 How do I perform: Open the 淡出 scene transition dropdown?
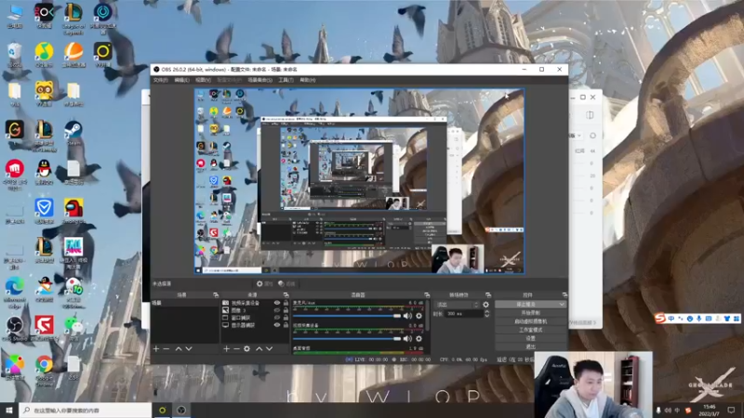(x=457, y=305)
